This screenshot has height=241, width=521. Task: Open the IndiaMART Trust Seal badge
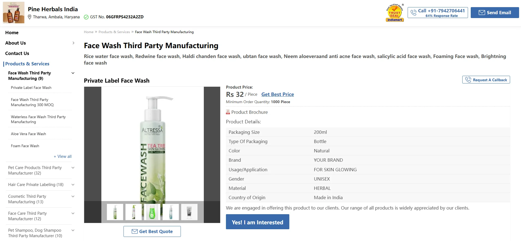395,13
